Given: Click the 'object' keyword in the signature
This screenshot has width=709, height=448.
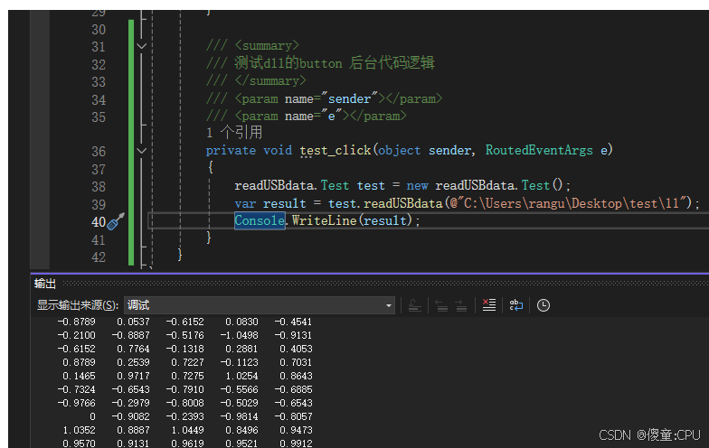Looking at the screenshot, I should click(x=400, y=150).
